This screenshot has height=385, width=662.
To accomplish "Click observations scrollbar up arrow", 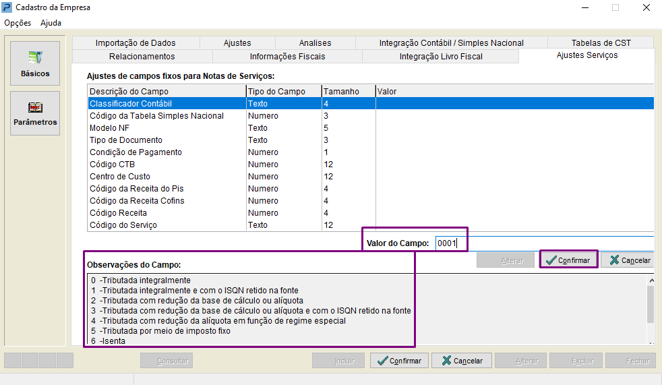I will 651,280.
